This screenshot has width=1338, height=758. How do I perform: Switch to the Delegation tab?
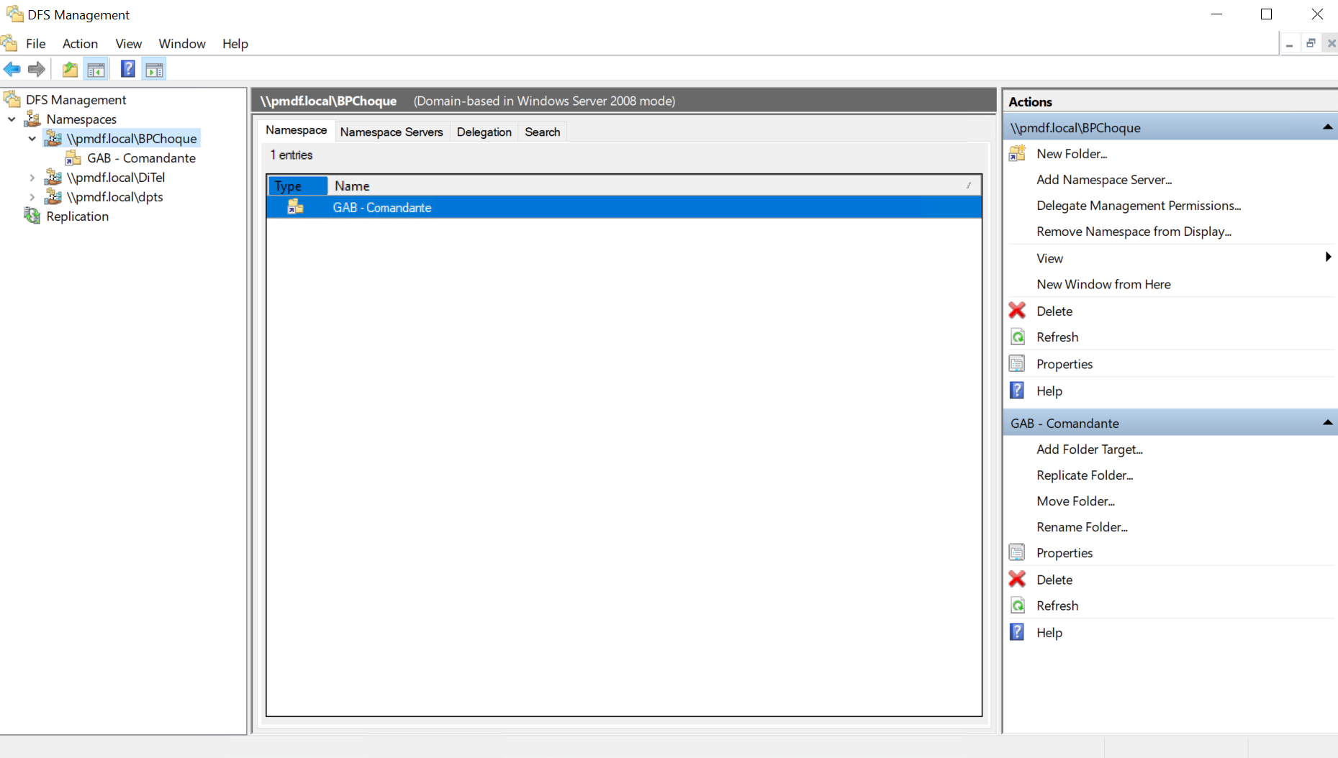(x=484, y=132)
